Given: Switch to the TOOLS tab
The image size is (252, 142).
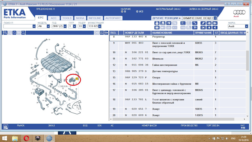Looking at the screenshot, I should [x=67, y=18].
